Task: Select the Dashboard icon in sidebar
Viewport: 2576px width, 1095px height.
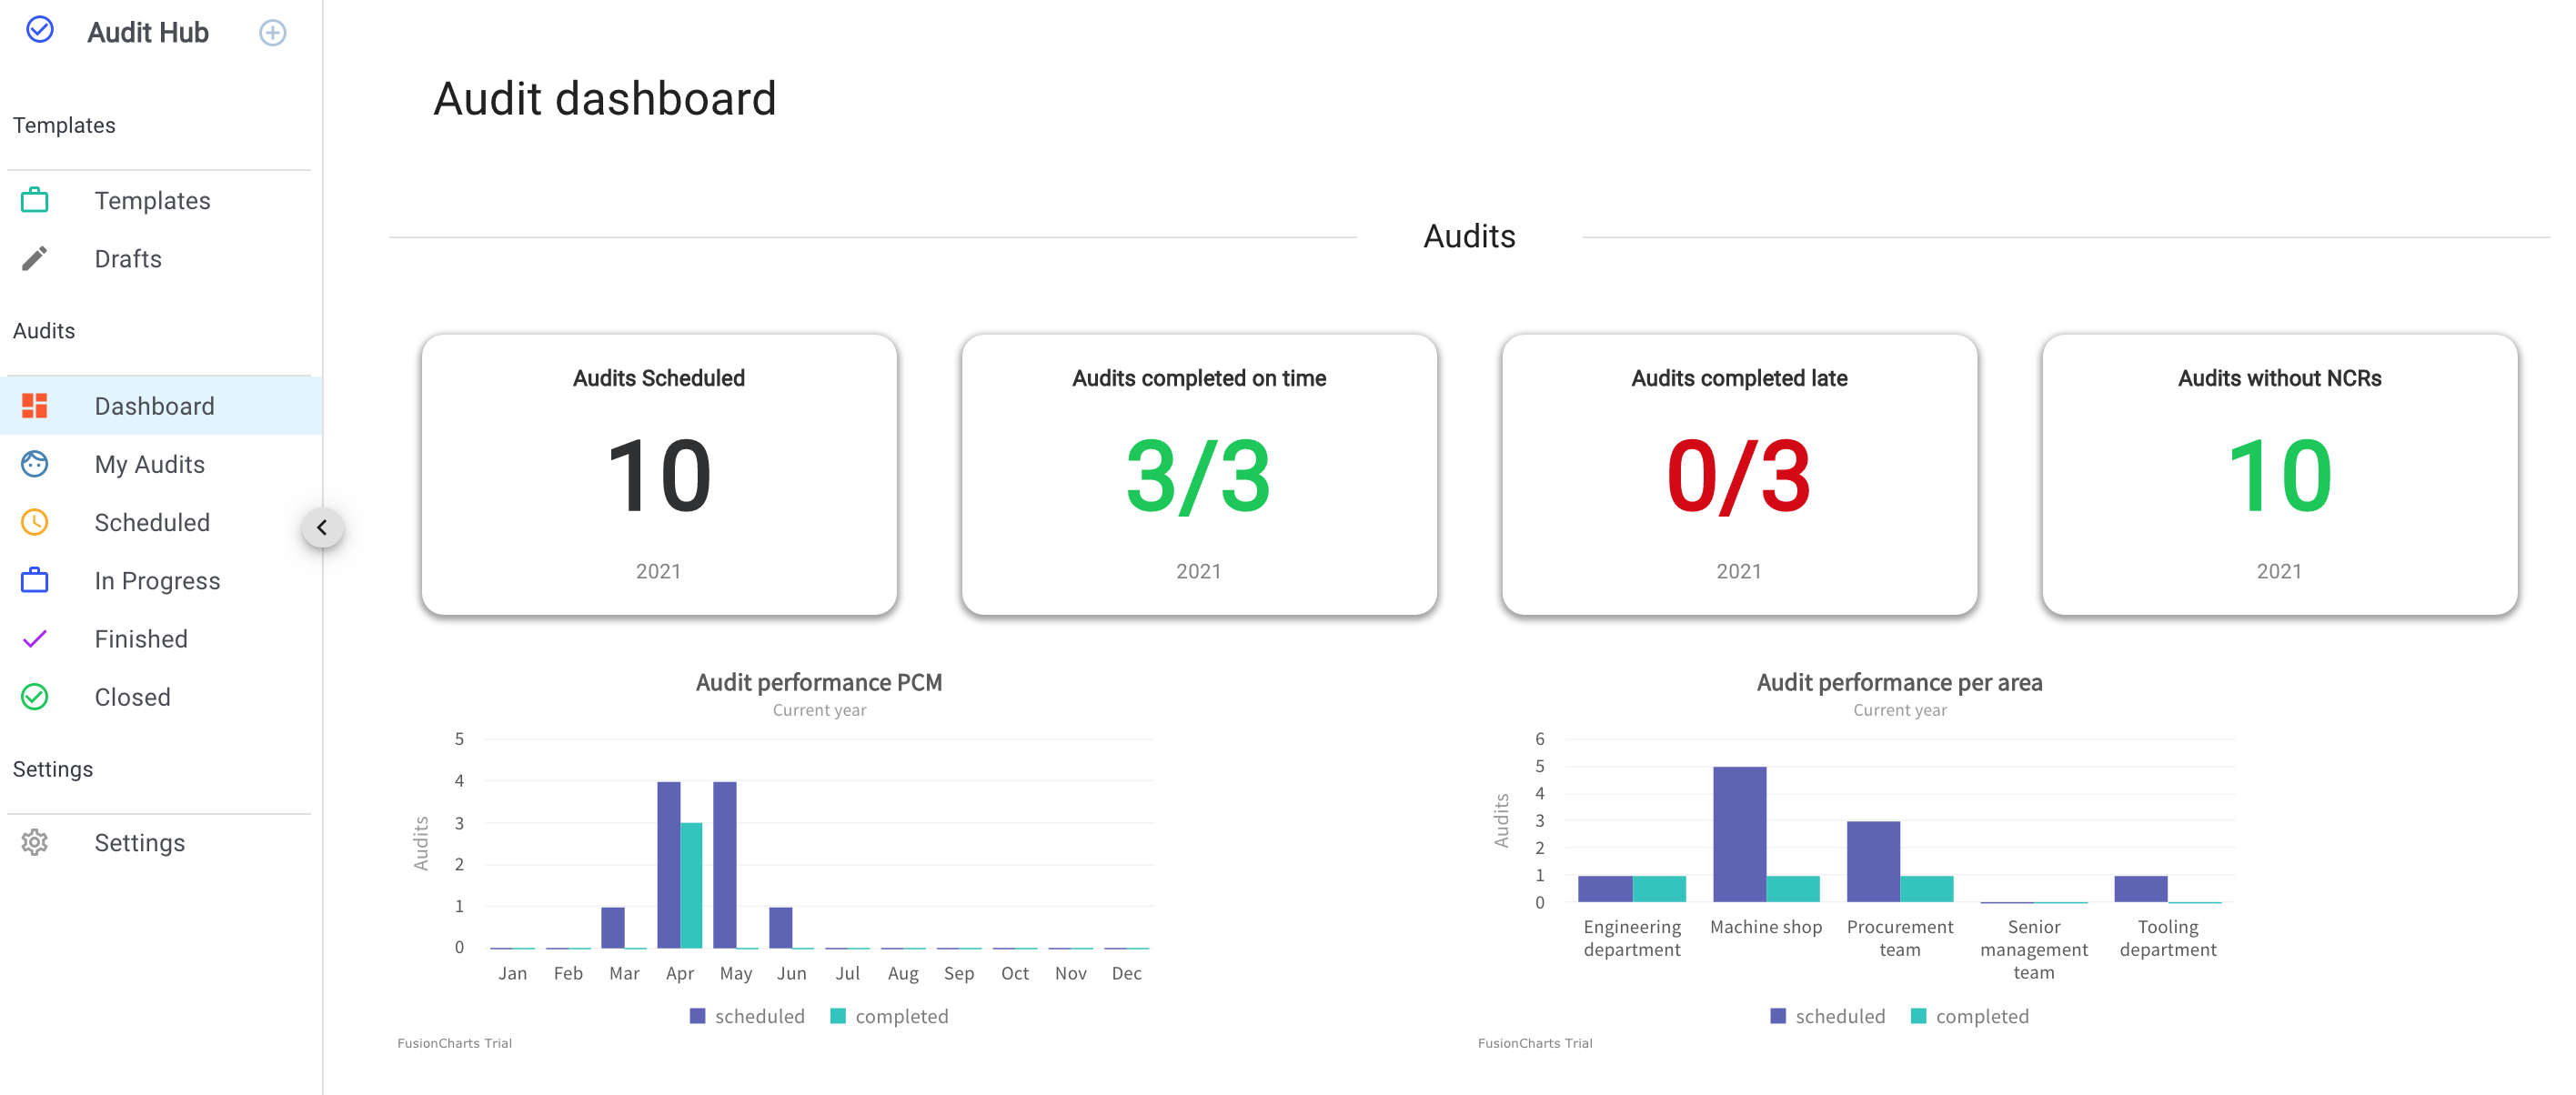Action: coord(34,406)
